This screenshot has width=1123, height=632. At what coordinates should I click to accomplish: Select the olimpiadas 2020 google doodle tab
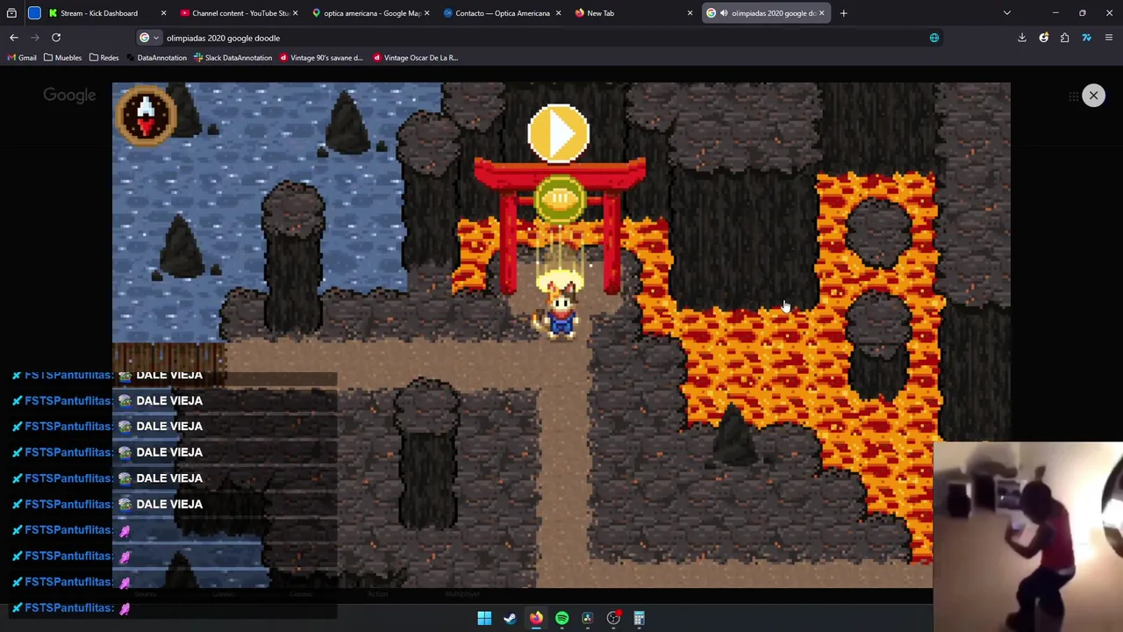766,13
